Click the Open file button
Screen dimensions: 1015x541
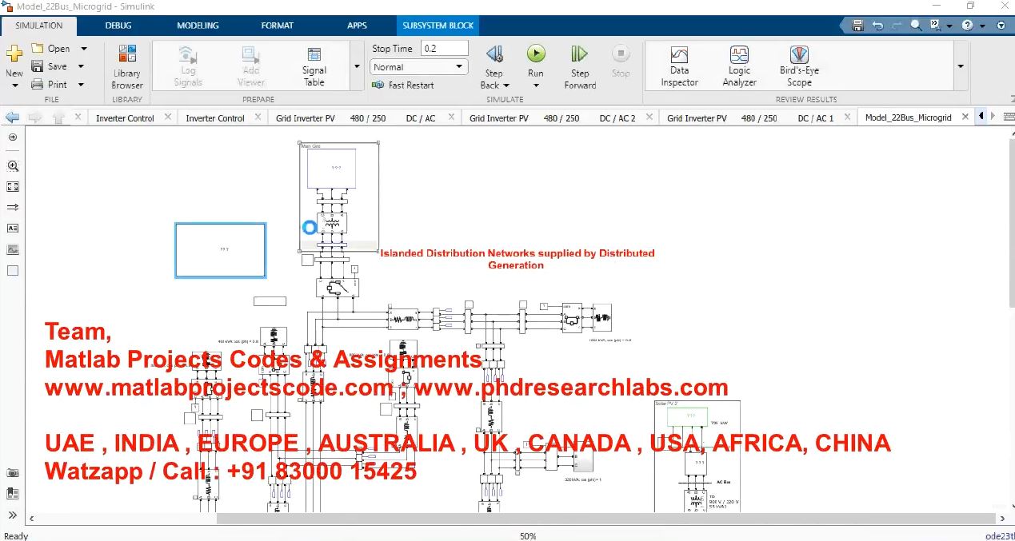tap(50, 49)
